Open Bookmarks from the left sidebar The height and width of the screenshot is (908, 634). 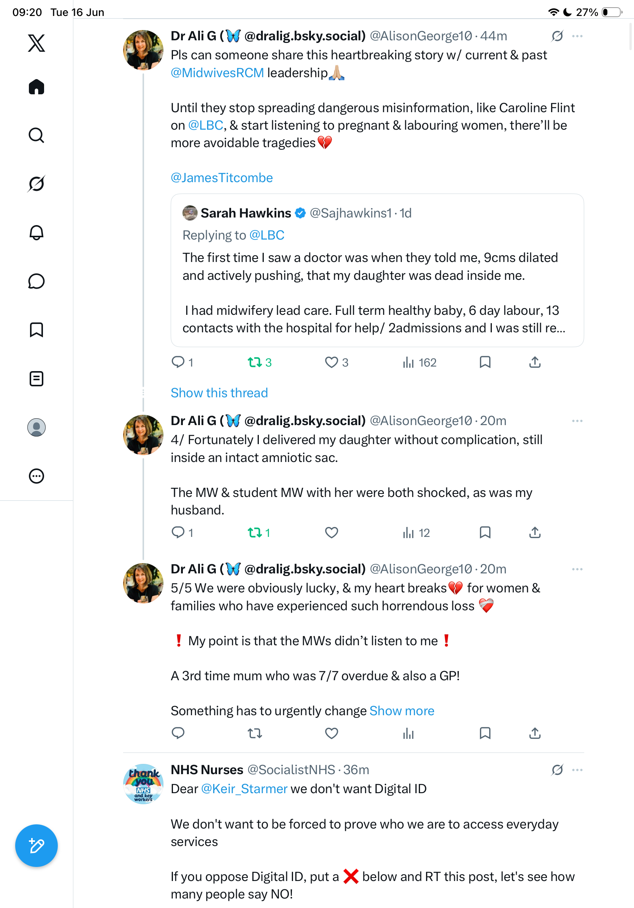(36, 330)
